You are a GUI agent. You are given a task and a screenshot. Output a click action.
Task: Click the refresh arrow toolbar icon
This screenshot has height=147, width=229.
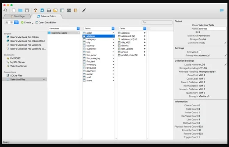5,10
